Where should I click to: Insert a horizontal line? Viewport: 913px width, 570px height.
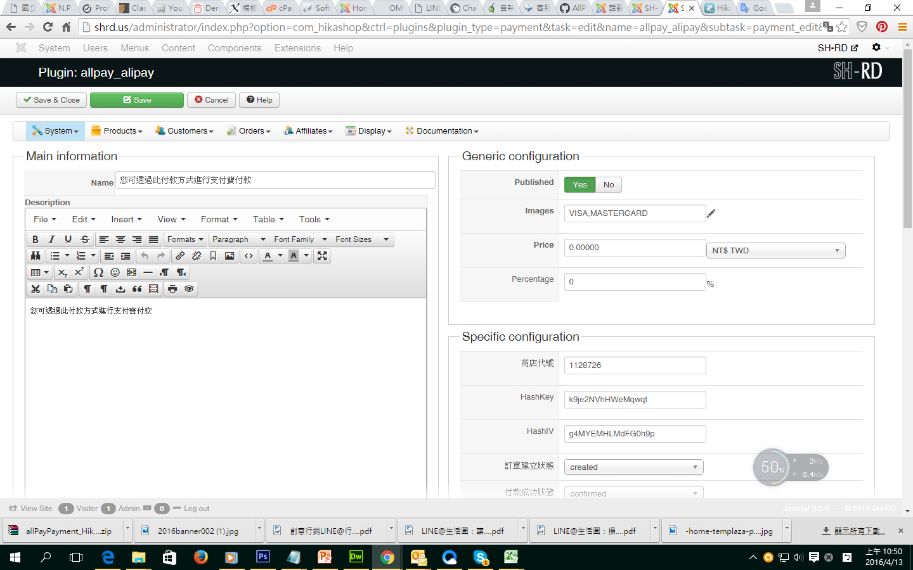tap(148, 272)
